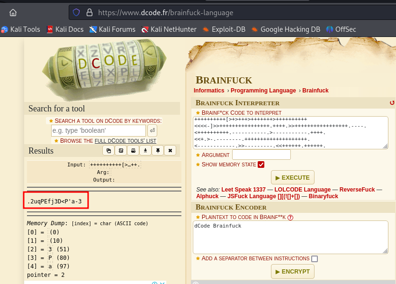Print the results with the printer icon

[x=134, y=151]
